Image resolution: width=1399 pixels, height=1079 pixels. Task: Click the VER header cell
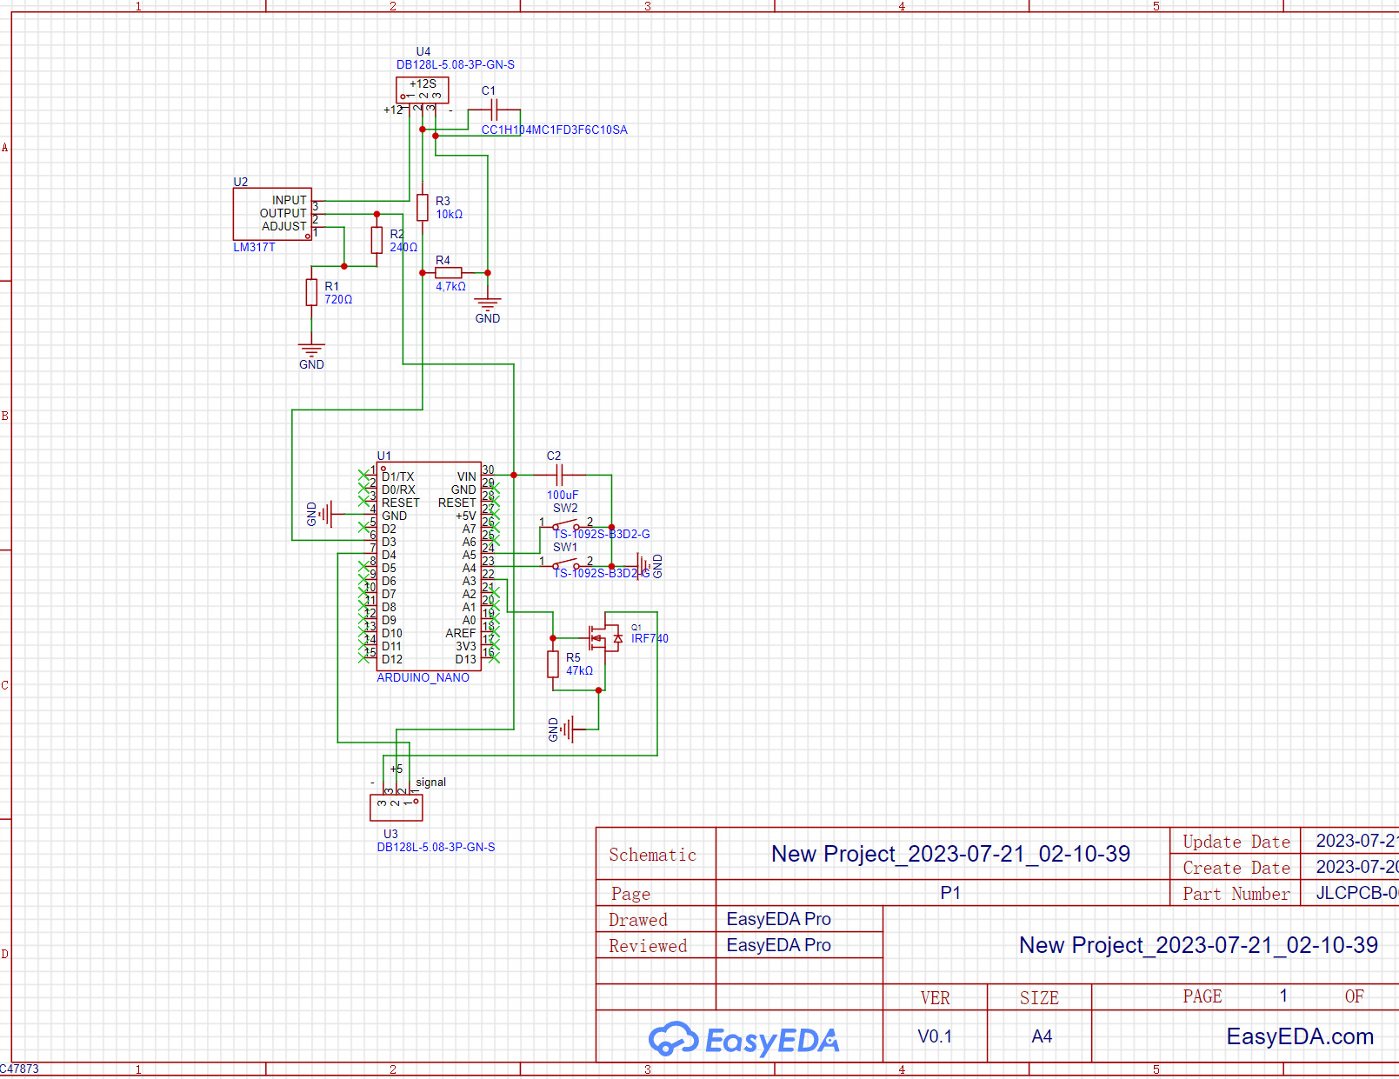(x=935, y=998)
